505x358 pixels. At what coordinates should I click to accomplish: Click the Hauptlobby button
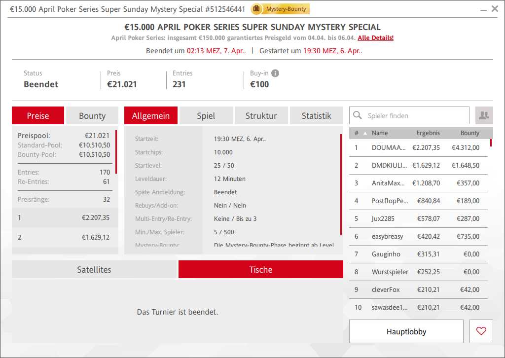[406, 331]
